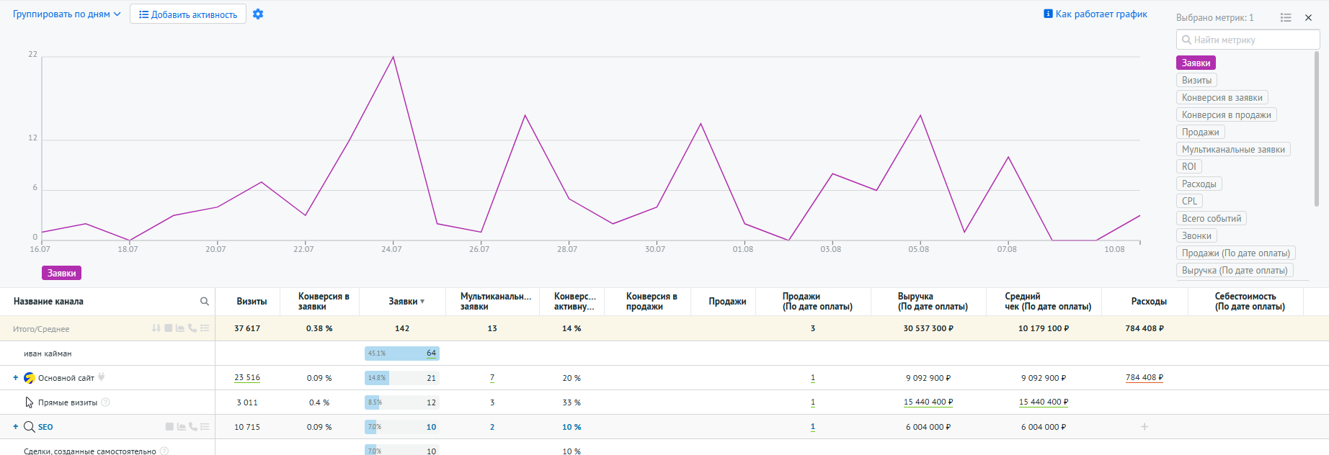The width and height of the screenshot is (1329, 455).
Task: Expand the Основной сайт row
Action: point(16,378)
